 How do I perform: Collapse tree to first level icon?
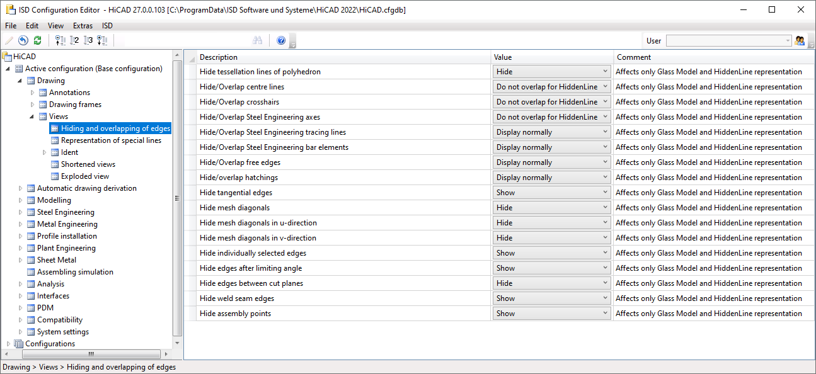click(x=60, y=40)
